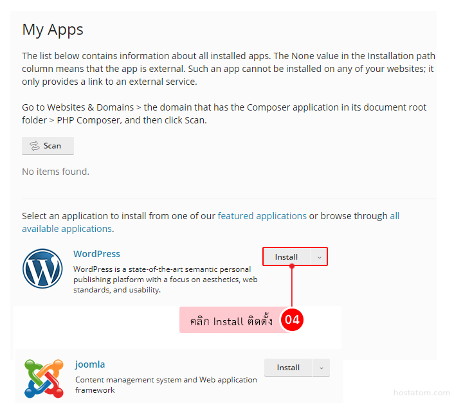The image size is (463, 403).
Task: Click the hostatom.com watermark
Action: 422,393
